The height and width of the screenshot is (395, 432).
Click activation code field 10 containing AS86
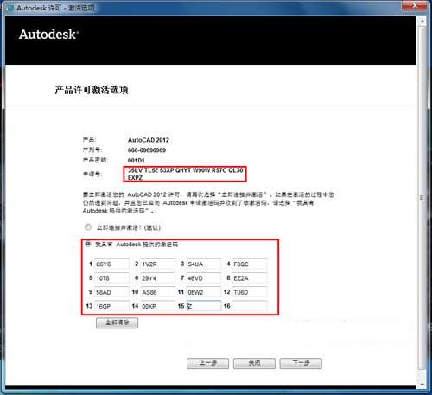(x=158, y=292)
